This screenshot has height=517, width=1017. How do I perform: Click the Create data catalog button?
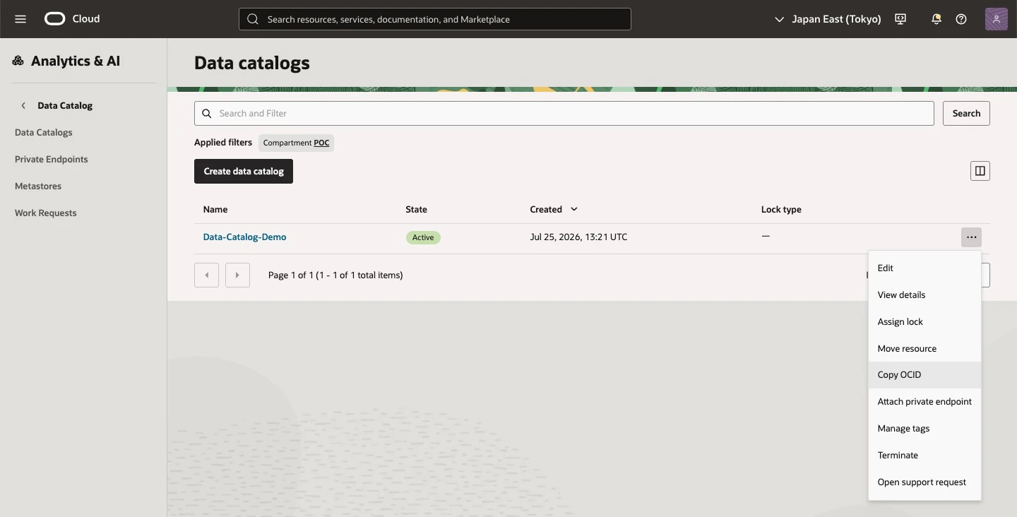tap(244, 171)
